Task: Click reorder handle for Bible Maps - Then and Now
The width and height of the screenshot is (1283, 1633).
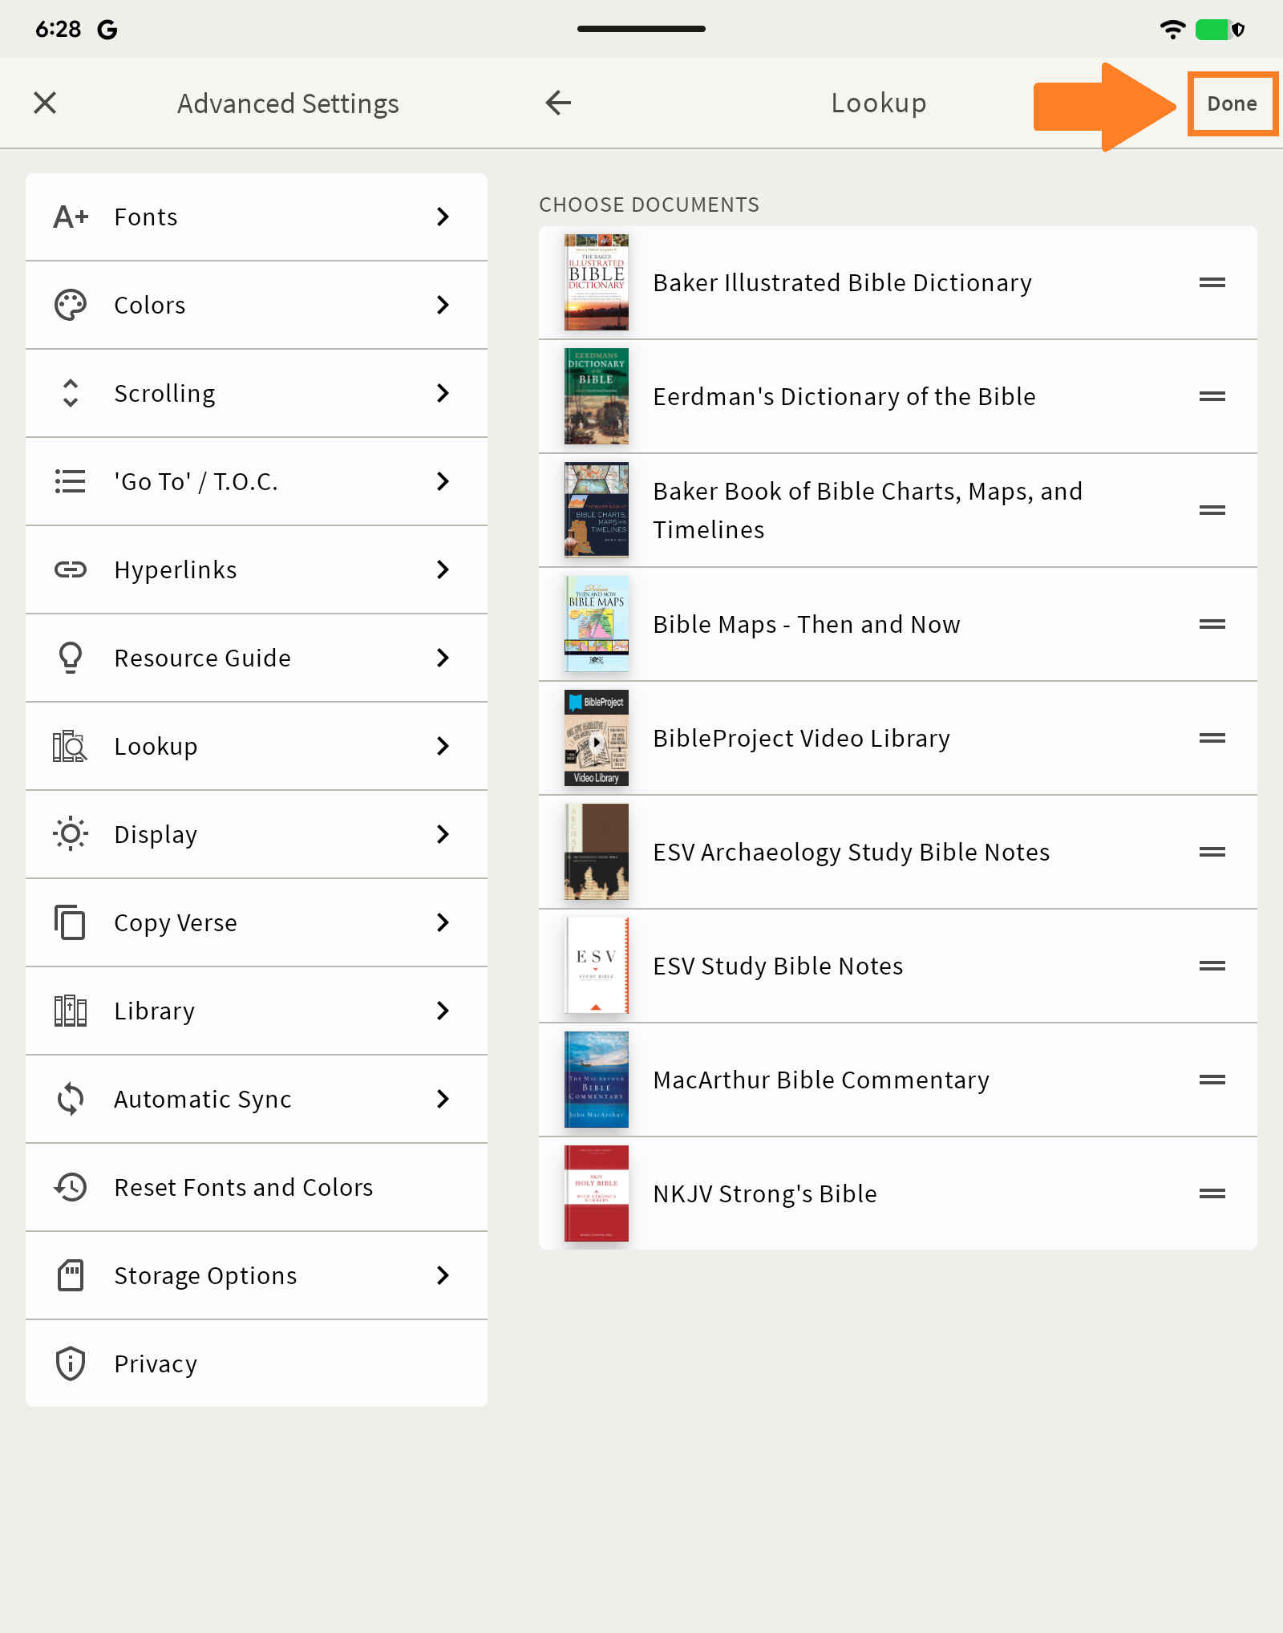Action: 1212,624
